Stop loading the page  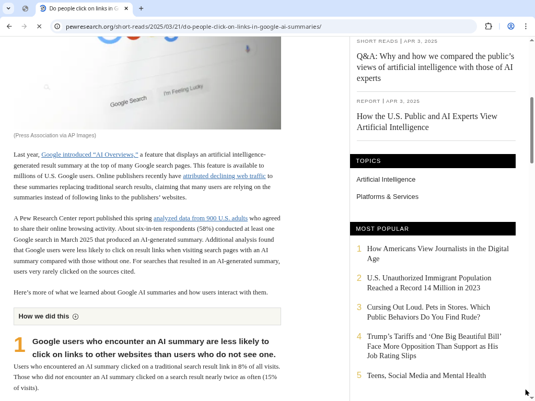coord(39,26)
